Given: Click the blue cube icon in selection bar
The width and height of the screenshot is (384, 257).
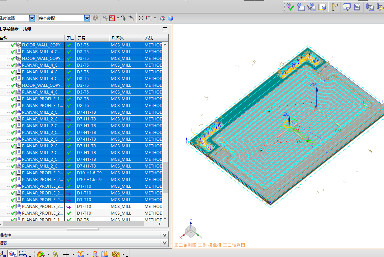Looking at the screenshot, I should click(x=170, y=18).
